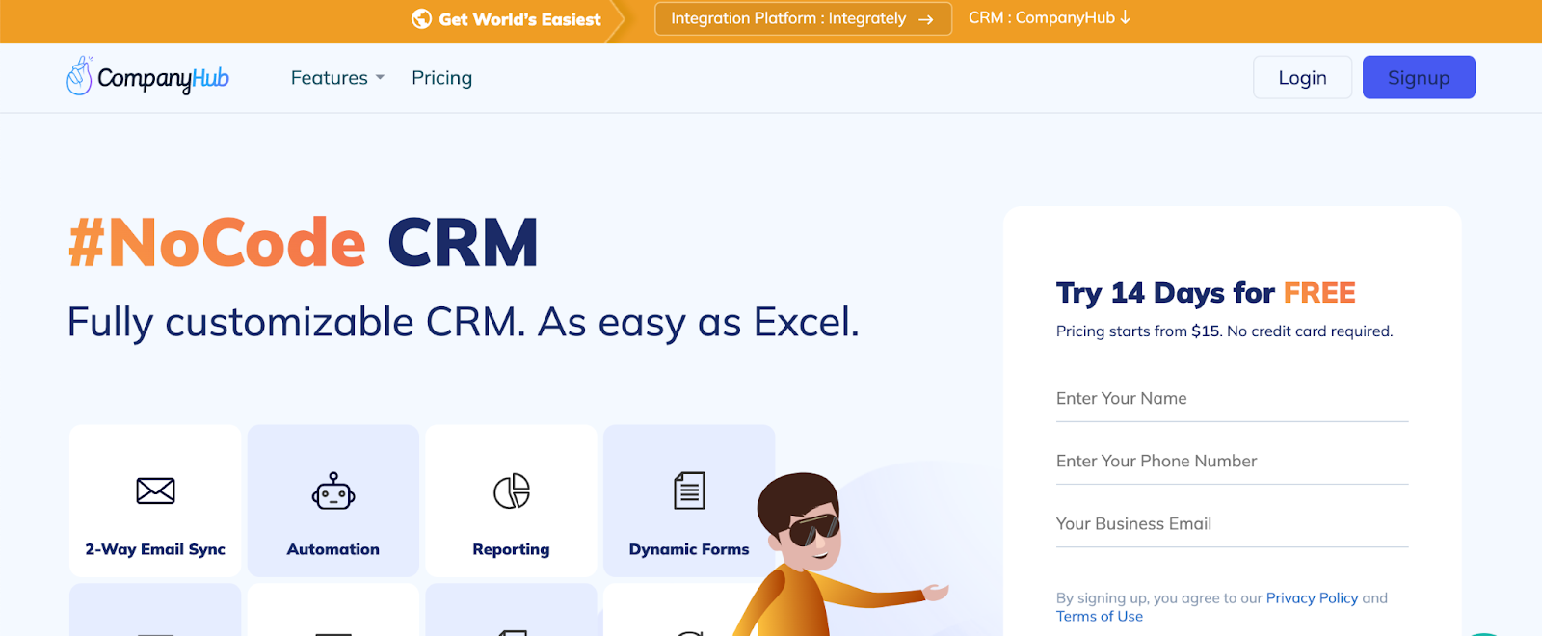1542x636 pixels.
Task: Click the CRM : CompanyHub banner link
Action: pyautogui.click(x=1049, y=17)
